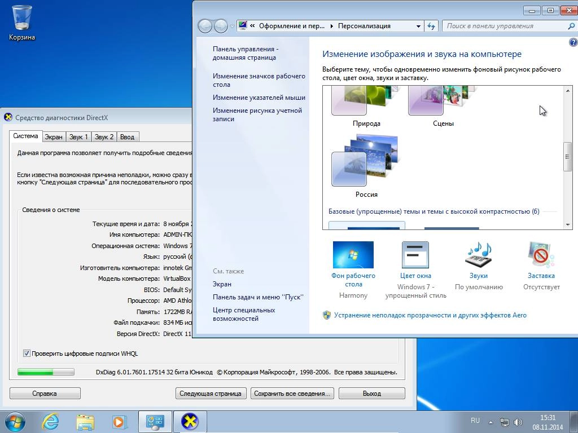Click the shield icon beside Aero troubleshooting

[x=327, y=315]
